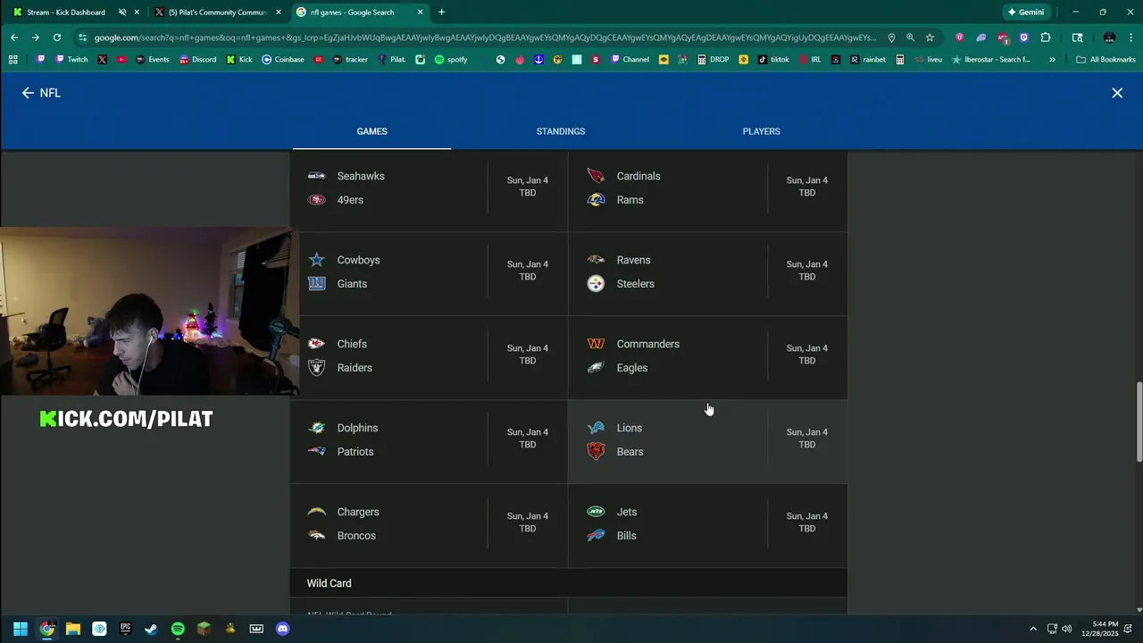The image size is (1143, 643).
Task: Open the Cowboys vs Giants game card
Action: point(429,272)
